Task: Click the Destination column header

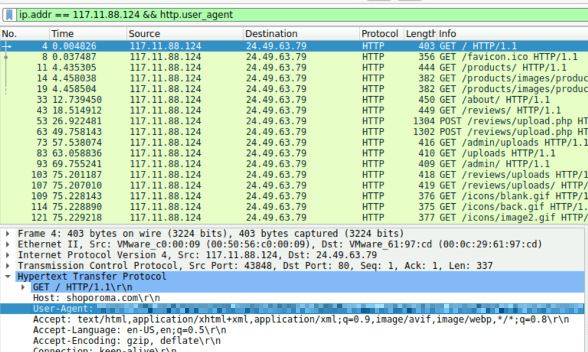Action: [x=300, y=34]
